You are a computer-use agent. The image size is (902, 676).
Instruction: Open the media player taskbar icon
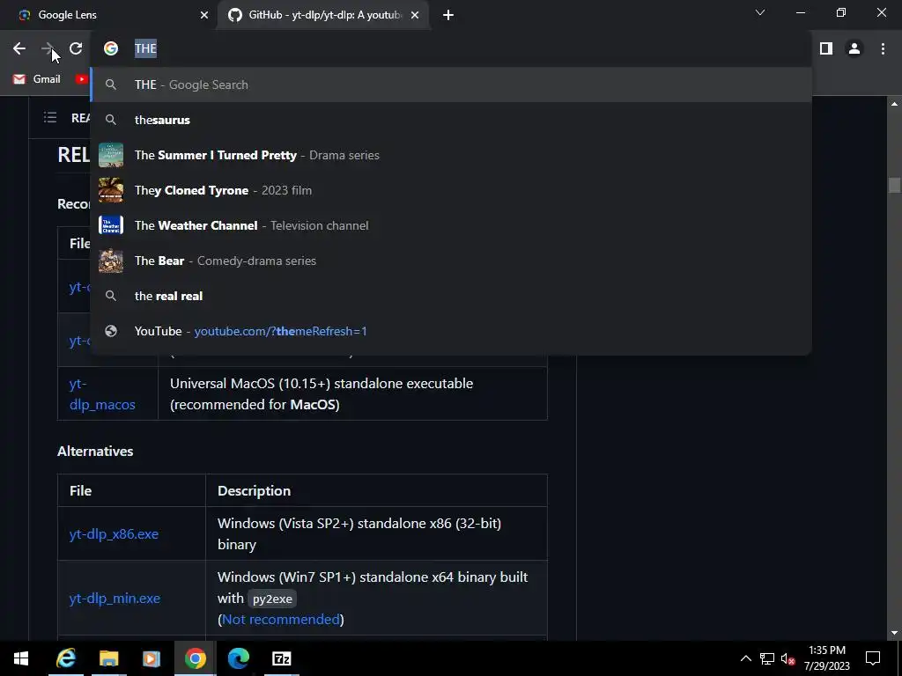[x=152, y=658]
